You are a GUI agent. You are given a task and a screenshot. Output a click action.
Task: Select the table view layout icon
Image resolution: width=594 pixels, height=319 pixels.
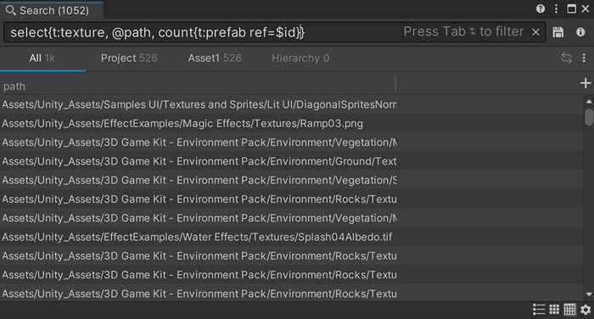(x=569, y=310)
